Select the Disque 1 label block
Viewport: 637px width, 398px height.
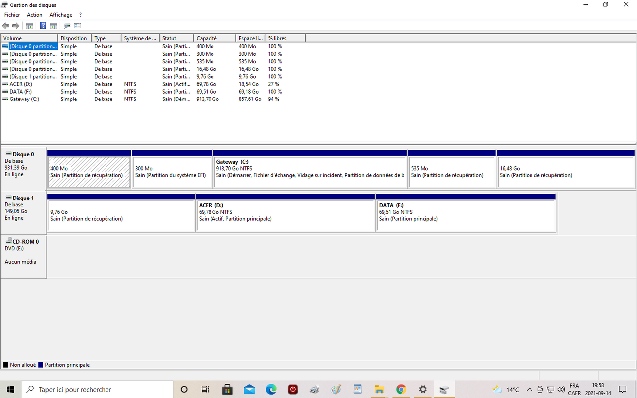[x=23, y=212]
